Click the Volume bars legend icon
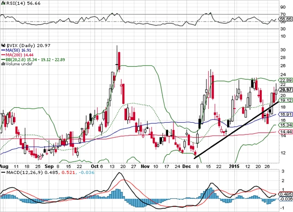The image size is (293, 212). [x=3, y=64]
